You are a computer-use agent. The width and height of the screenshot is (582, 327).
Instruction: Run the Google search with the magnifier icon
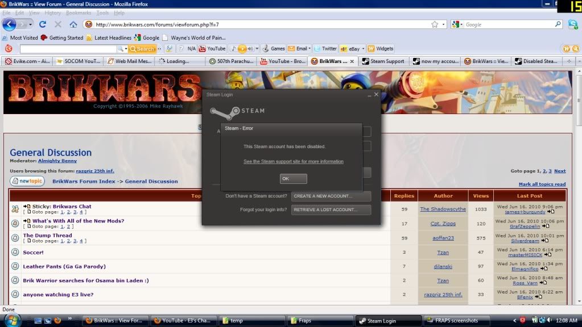tap(558, 24)
